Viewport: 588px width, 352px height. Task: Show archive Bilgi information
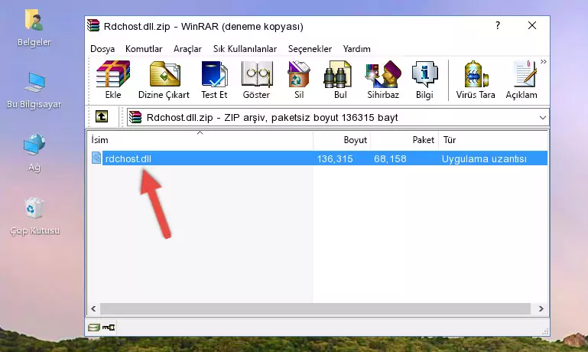click(424, 80)
